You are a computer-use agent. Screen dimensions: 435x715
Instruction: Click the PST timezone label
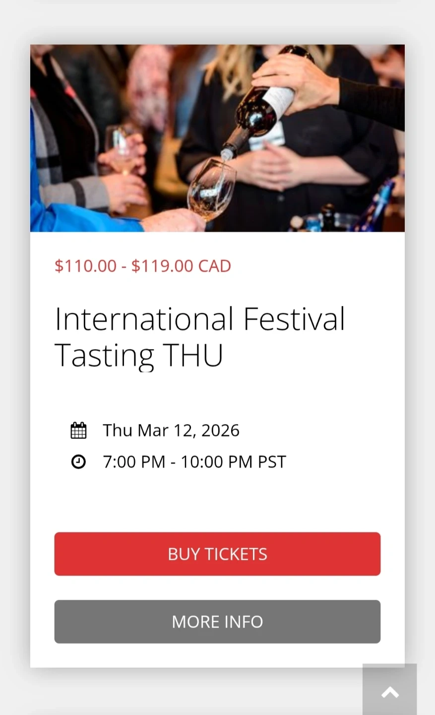[272, 462]
